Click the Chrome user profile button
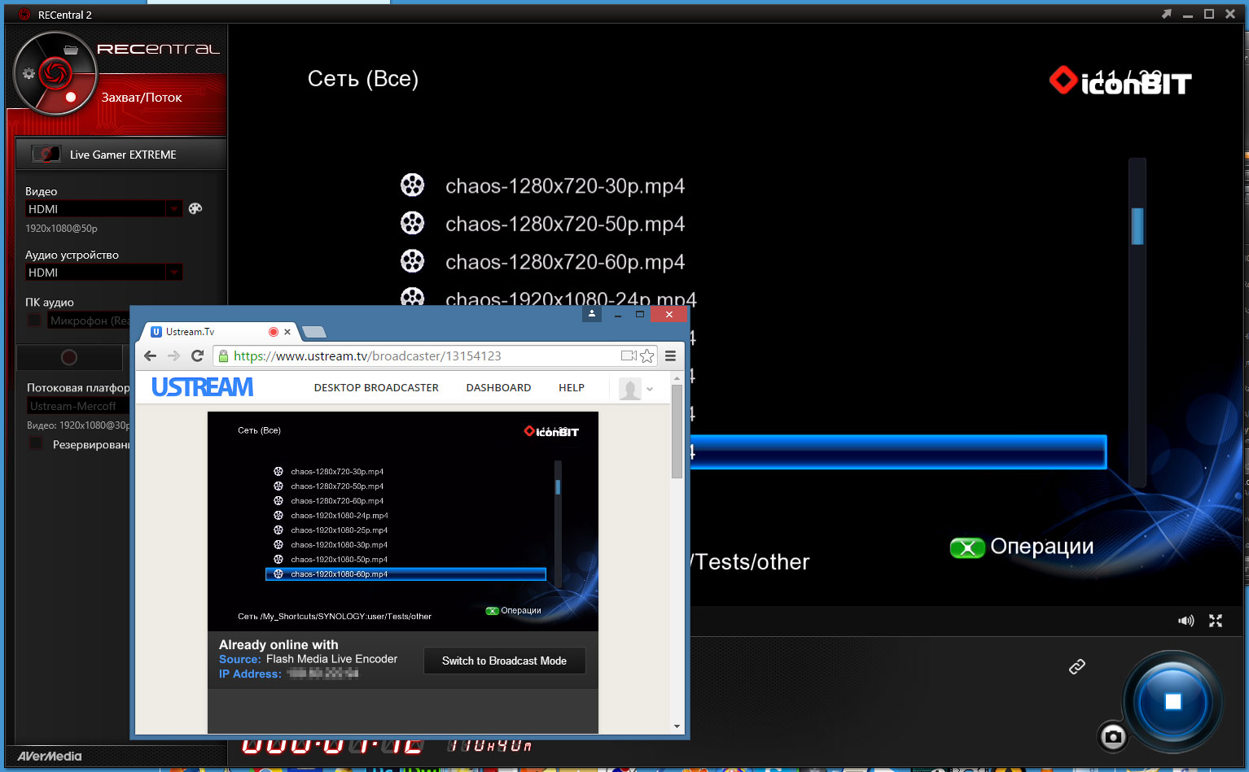This screenshot has height=772, width=1249. click(592, 314)
